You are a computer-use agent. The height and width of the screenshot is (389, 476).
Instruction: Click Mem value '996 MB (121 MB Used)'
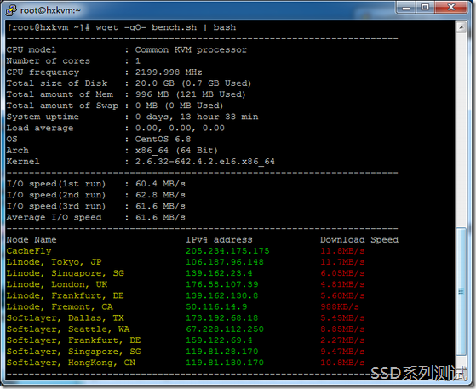191,94
